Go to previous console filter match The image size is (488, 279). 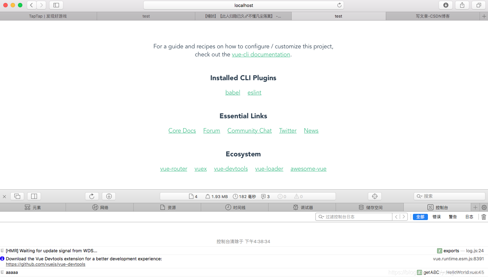(x=396, y=217)
